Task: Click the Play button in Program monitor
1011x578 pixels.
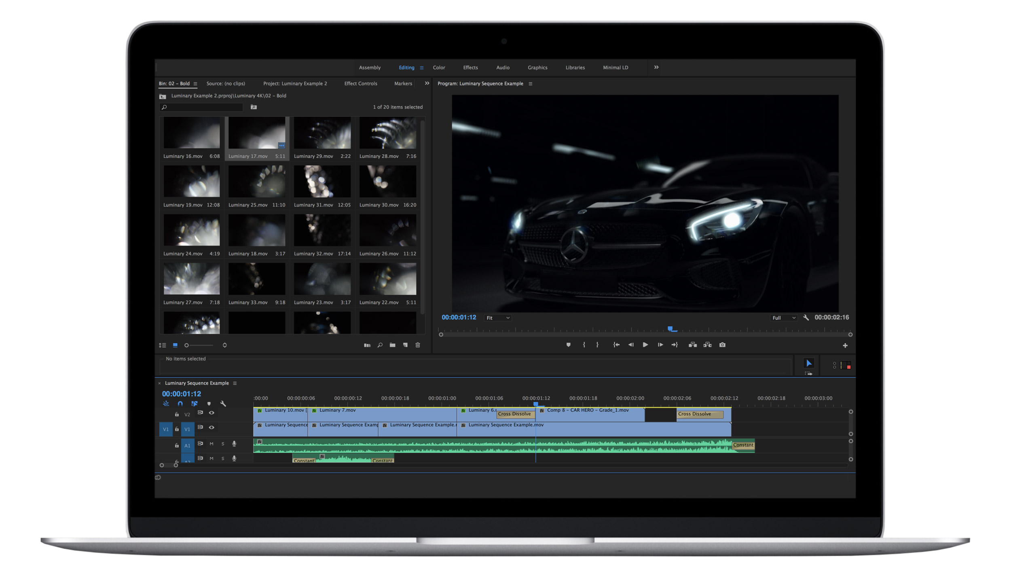Action: (645, 345)
